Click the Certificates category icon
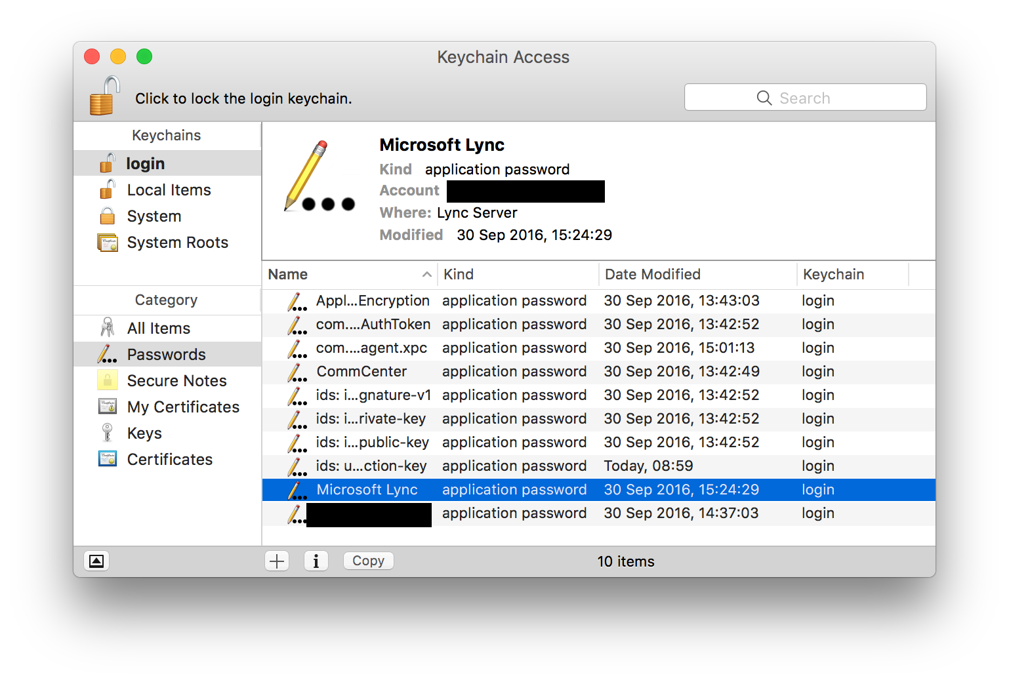 point(108,458)
